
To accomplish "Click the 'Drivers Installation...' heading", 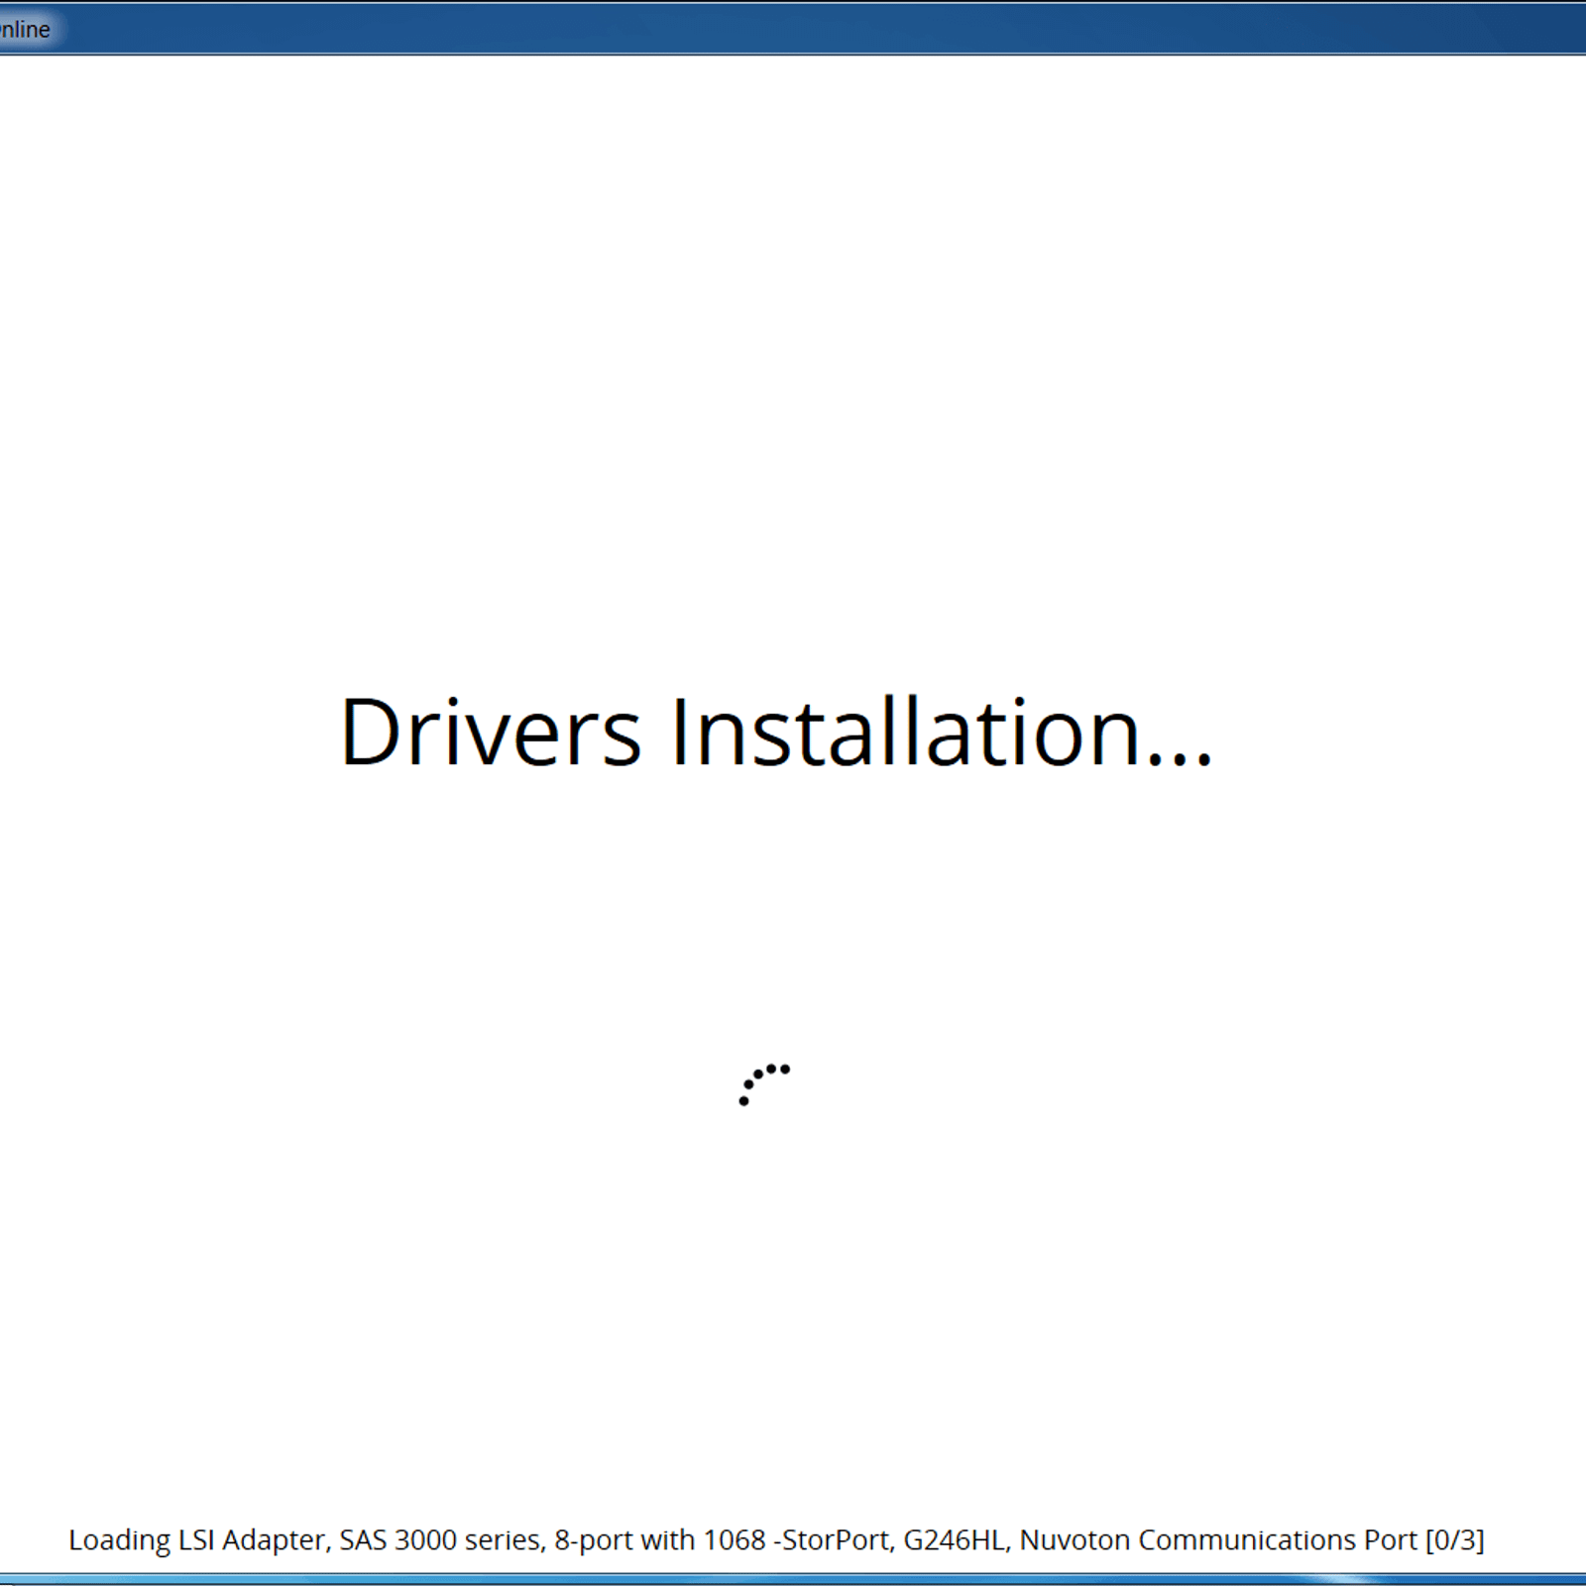I will 776,733.
